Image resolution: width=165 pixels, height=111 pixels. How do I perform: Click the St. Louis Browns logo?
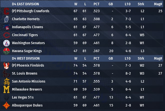point(6,74)
